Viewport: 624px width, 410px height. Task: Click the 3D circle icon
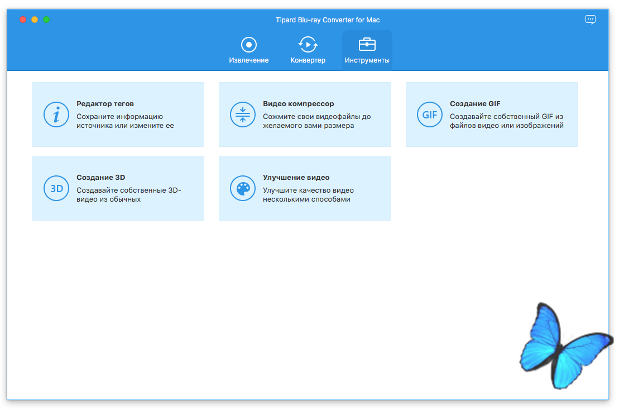56,188
